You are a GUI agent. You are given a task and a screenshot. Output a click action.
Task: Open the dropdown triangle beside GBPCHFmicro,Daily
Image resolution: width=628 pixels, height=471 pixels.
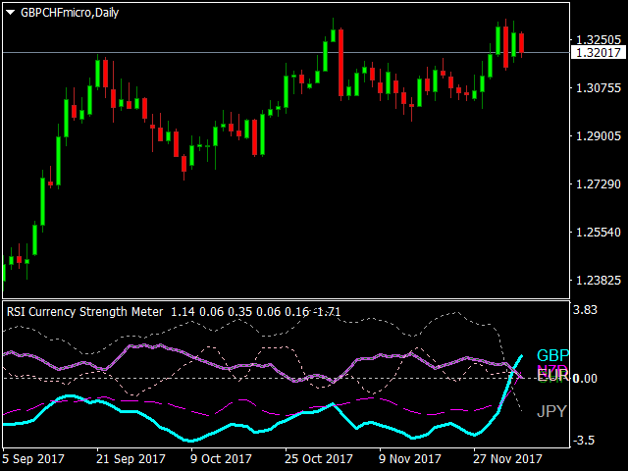tap(10, 12)
